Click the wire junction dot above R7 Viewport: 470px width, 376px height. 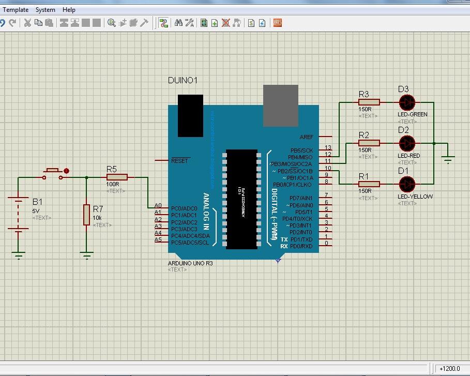point(87,177)
